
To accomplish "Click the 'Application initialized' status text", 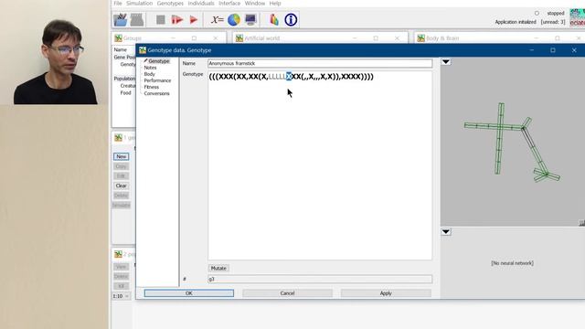I will click(x=516, y=22).
